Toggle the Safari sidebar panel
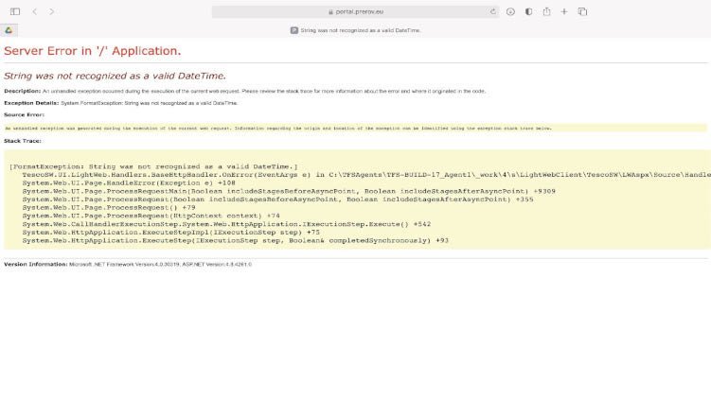Screen dimensions: 711x399 [x=15, y=11]
